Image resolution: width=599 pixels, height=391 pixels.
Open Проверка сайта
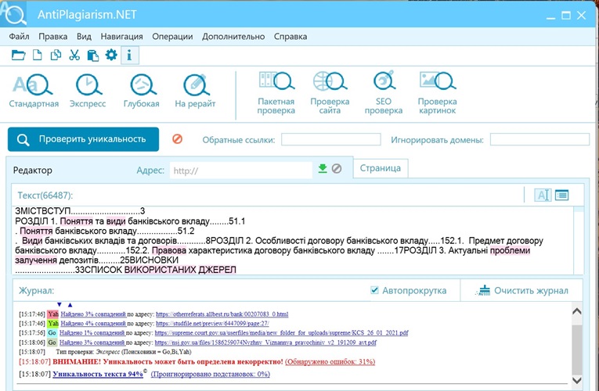tap(330, 93)
